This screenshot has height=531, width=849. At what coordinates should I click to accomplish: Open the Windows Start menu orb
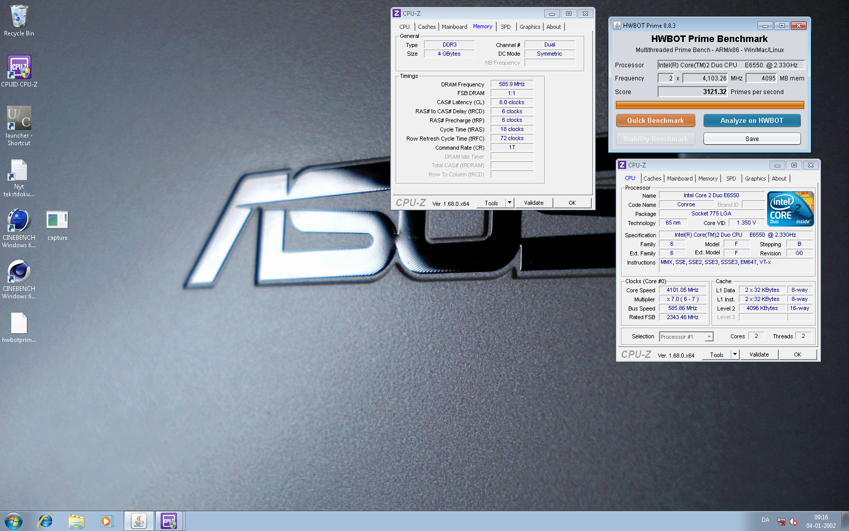pyautogui.click(x=14, y=521)
